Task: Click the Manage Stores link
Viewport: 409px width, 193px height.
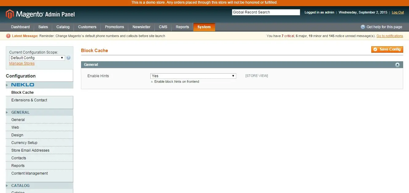Action: tap(22, 63)
